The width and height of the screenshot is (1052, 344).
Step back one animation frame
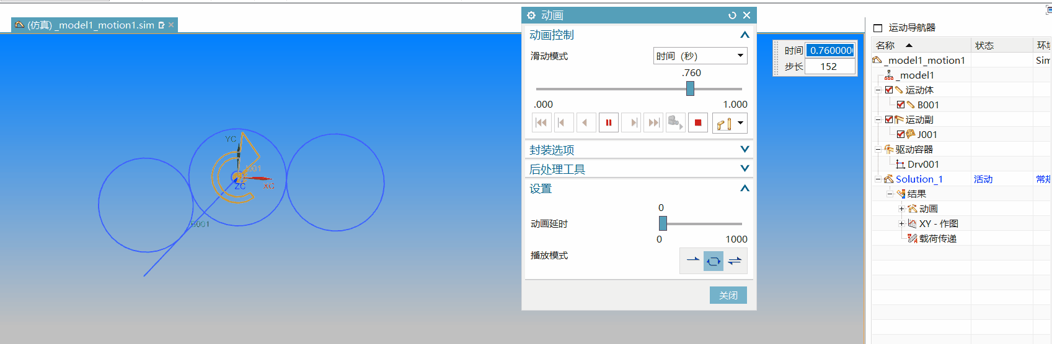(564, 123)
